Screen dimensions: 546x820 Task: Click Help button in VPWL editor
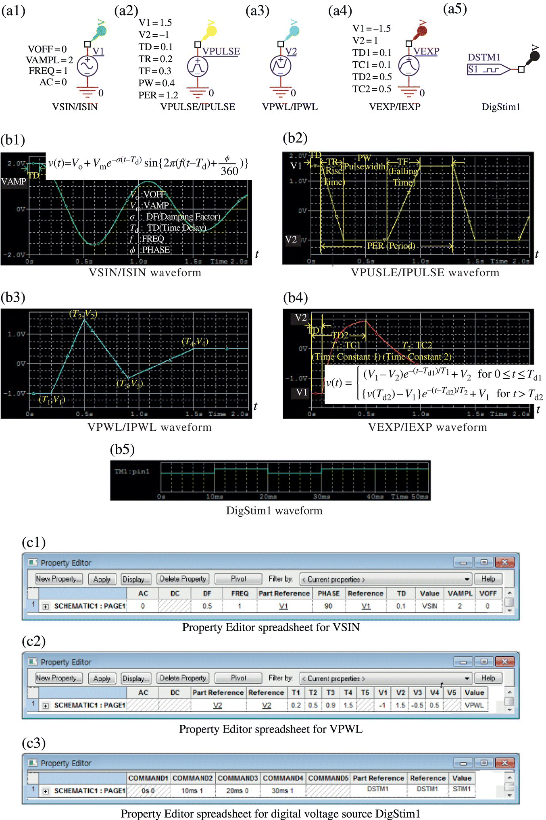pos(488,678)
